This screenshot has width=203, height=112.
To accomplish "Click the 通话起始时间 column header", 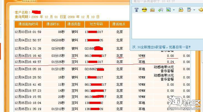I will click(28, 24).
